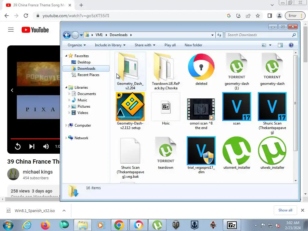Expand the Pictures library
Viewport: 308px width, 231px height.
[69, 106]
